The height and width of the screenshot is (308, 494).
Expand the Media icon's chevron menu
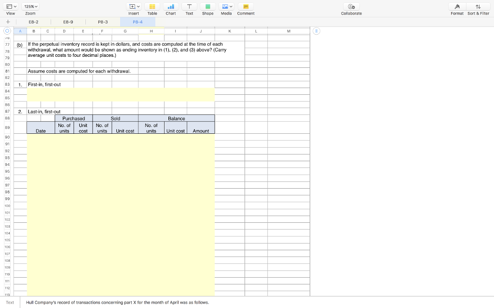(x=230, y=6)
